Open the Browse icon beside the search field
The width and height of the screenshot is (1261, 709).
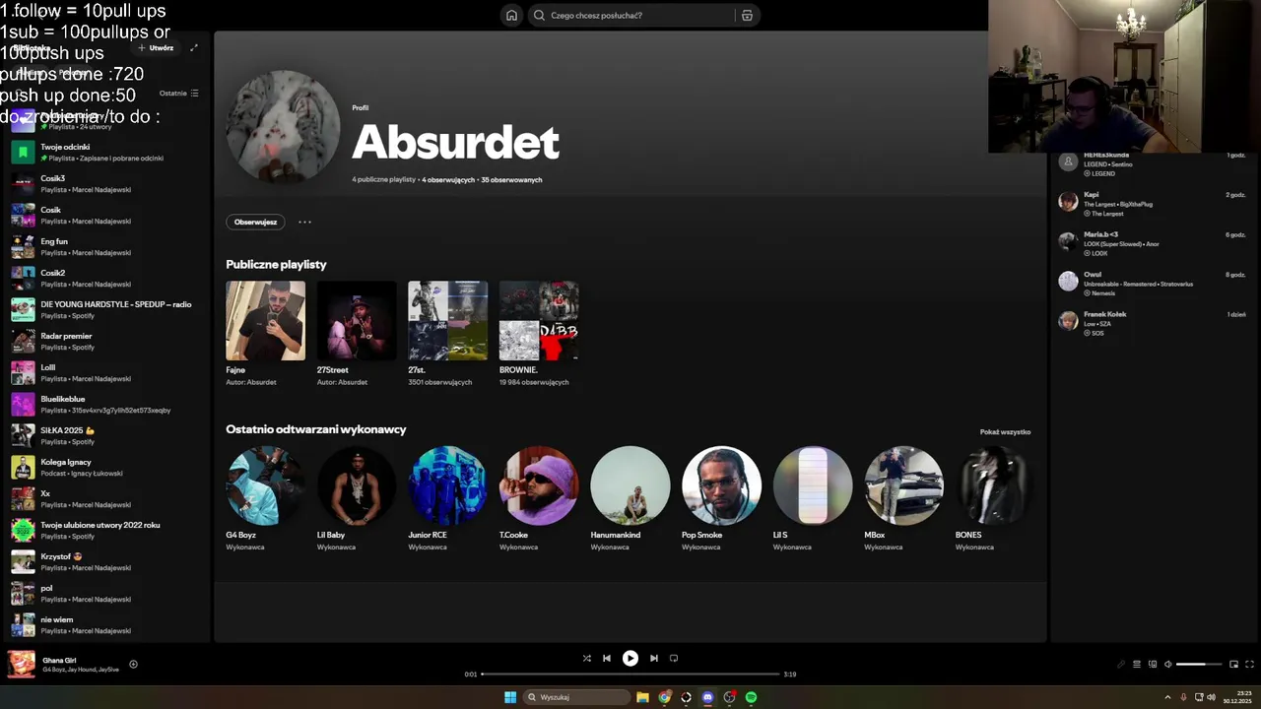click(x=747, y=15)
